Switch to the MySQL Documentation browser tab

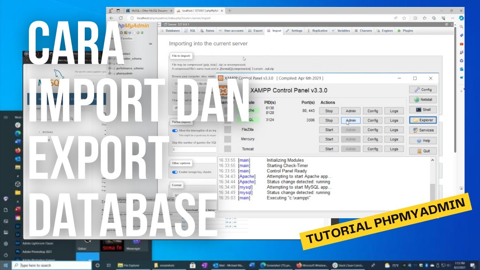pos(149,10)
